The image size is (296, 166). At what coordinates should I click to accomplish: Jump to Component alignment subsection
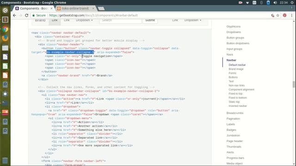click(241, 89)
